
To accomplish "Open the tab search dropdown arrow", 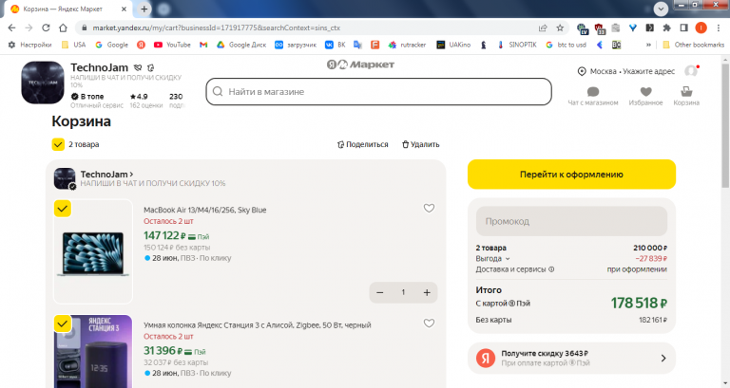I will coord(661,9).
